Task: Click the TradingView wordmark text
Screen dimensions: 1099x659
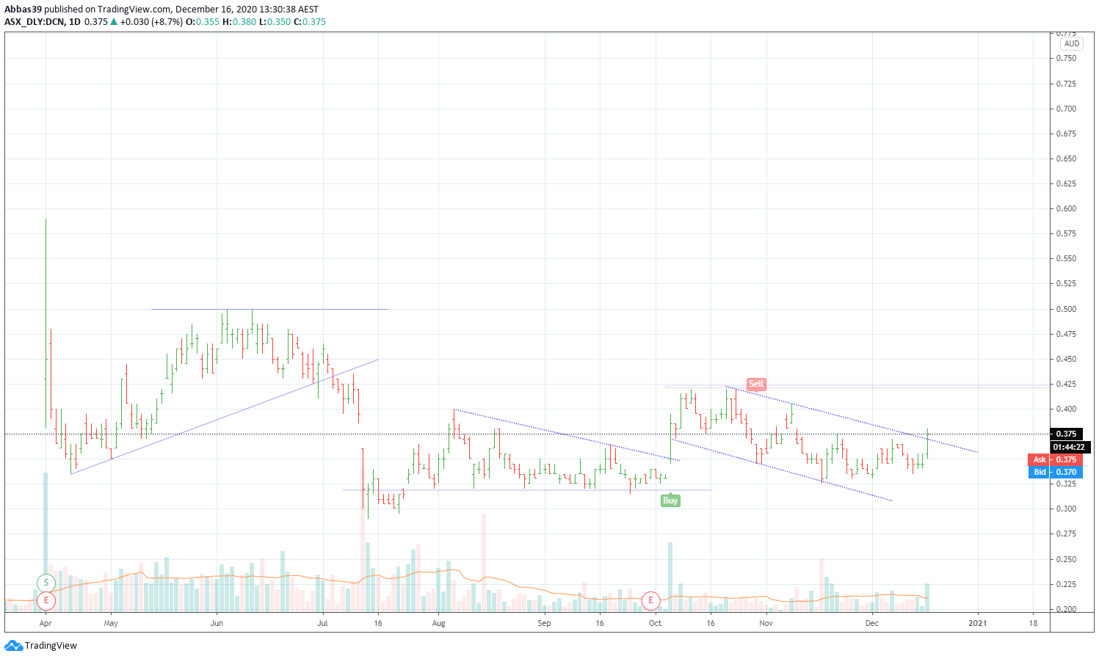Action: tap(51, 646)
